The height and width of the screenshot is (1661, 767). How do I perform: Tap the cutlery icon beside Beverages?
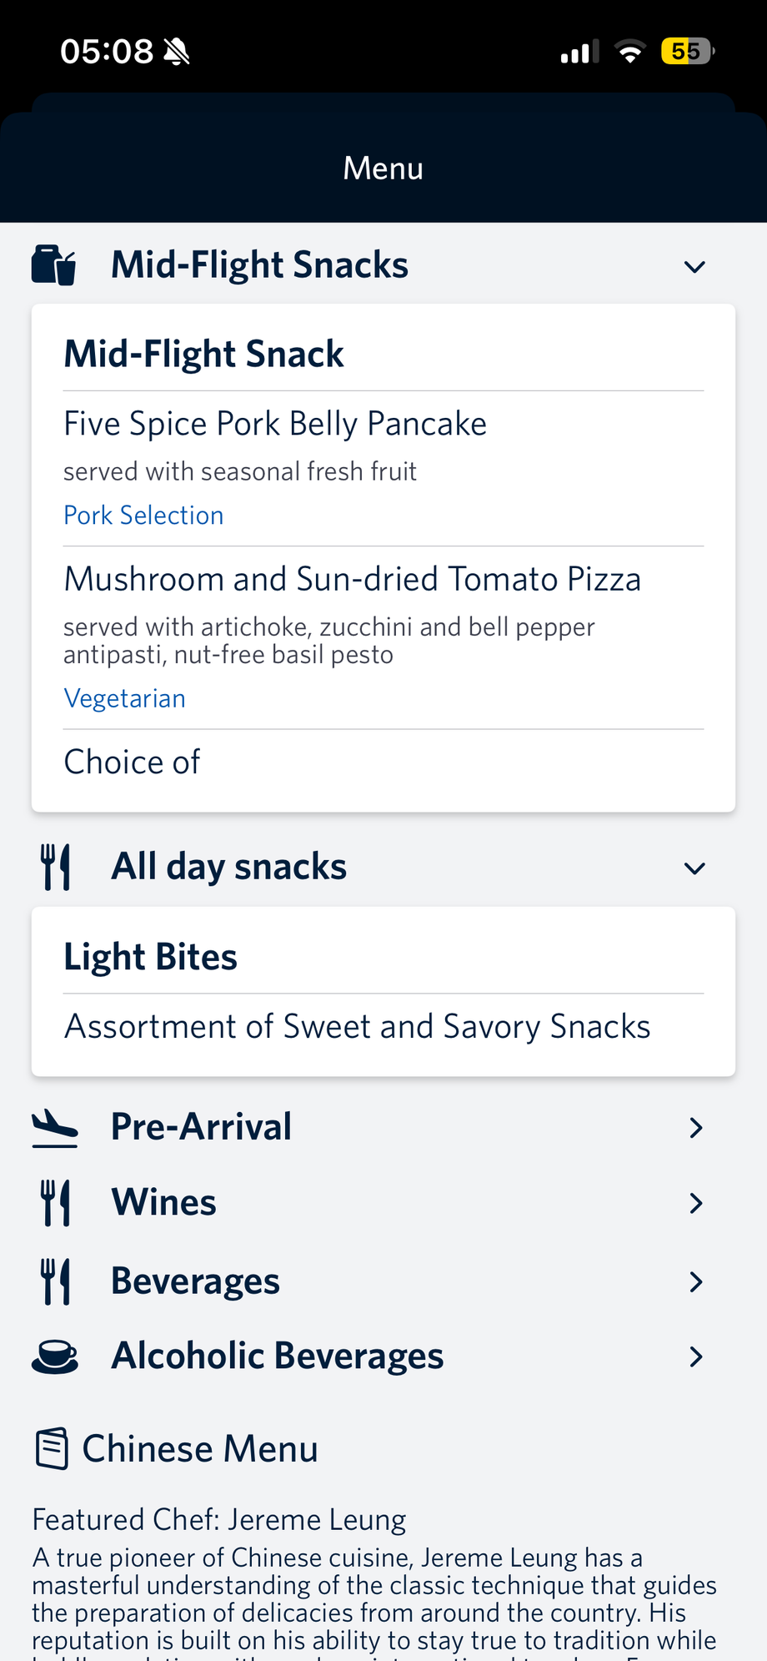55,1281
